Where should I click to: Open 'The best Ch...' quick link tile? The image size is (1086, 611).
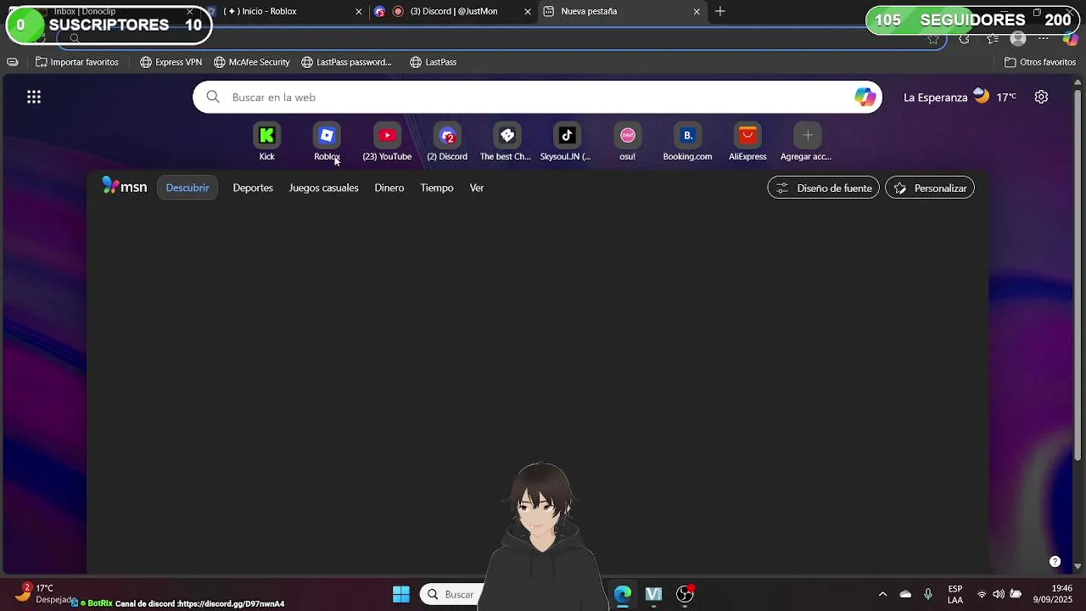507,143
